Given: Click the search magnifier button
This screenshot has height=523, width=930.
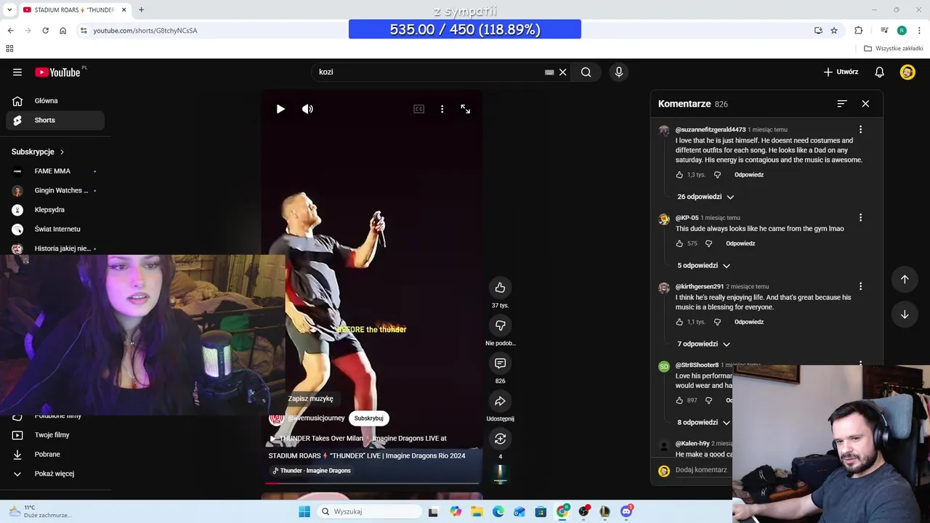Looking at the screenshot, I should [x=586, y=72].
